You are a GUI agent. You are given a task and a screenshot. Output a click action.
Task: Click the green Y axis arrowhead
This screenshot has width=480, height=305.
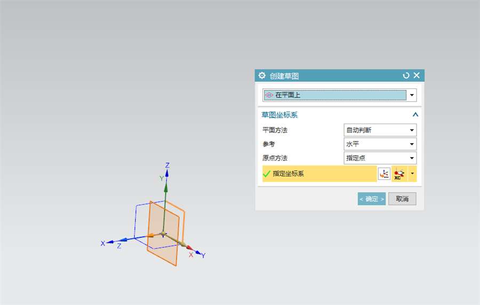[x=166, y=188]
